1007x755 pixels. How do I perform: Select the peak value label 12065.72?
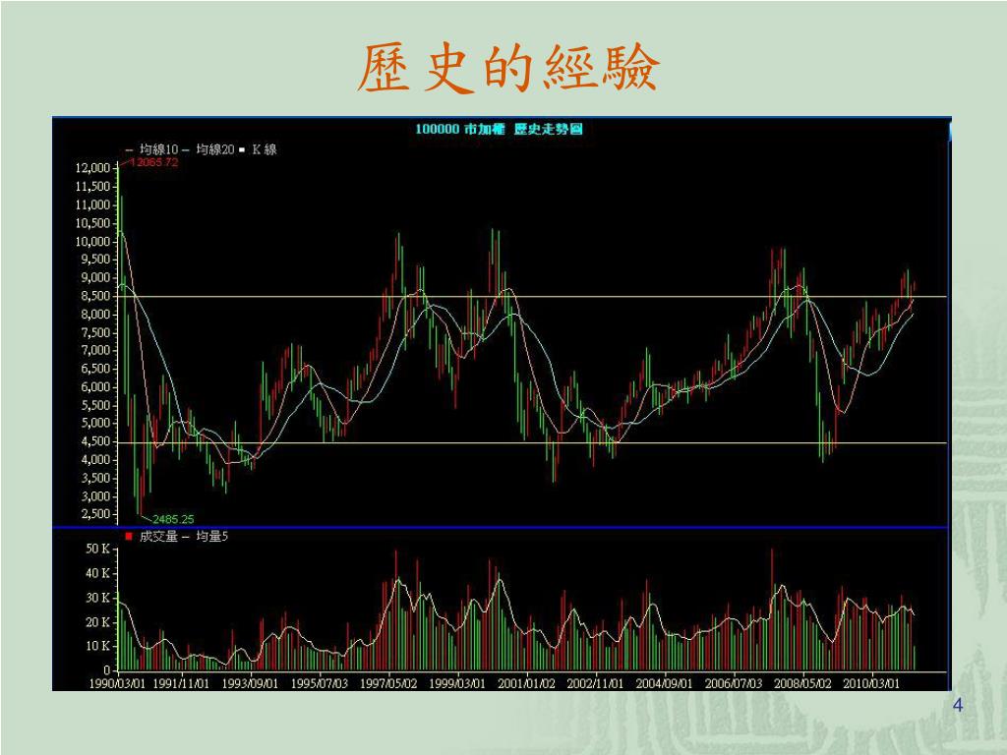click(x=154, y=162)
